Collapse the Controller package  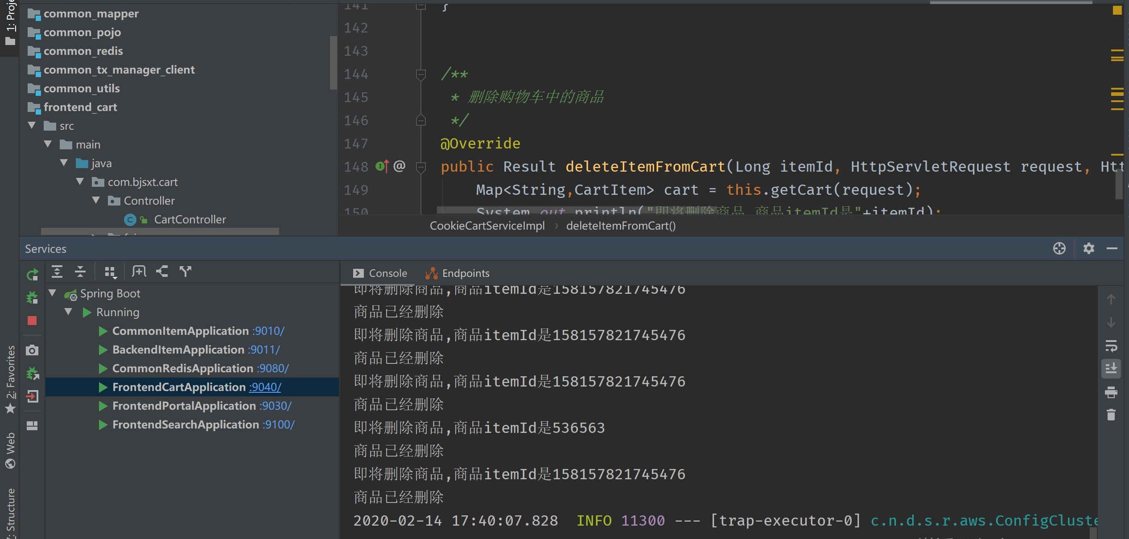(x=96, y=201)
